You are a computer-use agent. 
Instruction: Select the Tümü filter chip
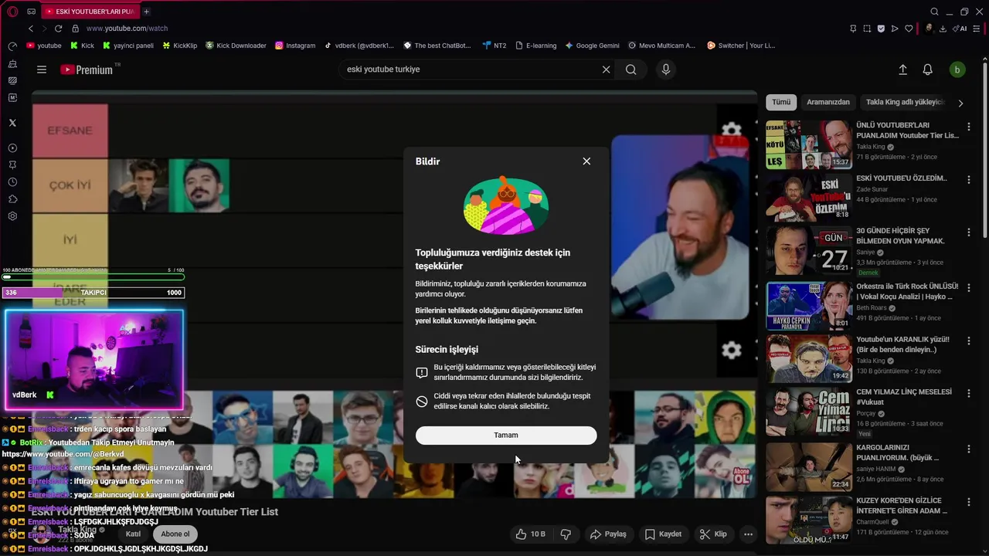(781, 102)
